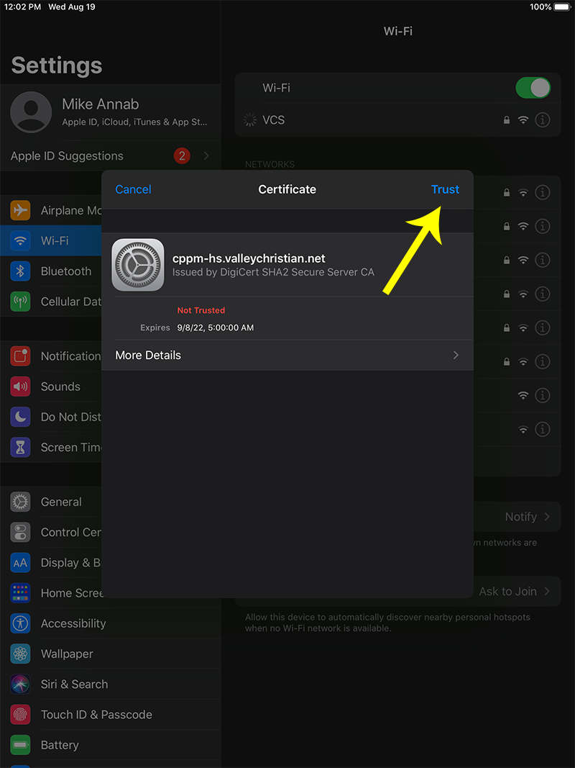Select Touch ID & Passcode menu item

(96, 715)
